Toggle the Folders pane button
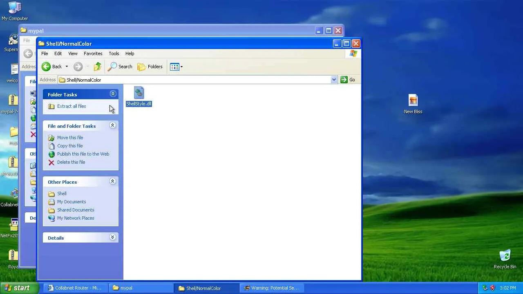 click(x=150, y=67)
